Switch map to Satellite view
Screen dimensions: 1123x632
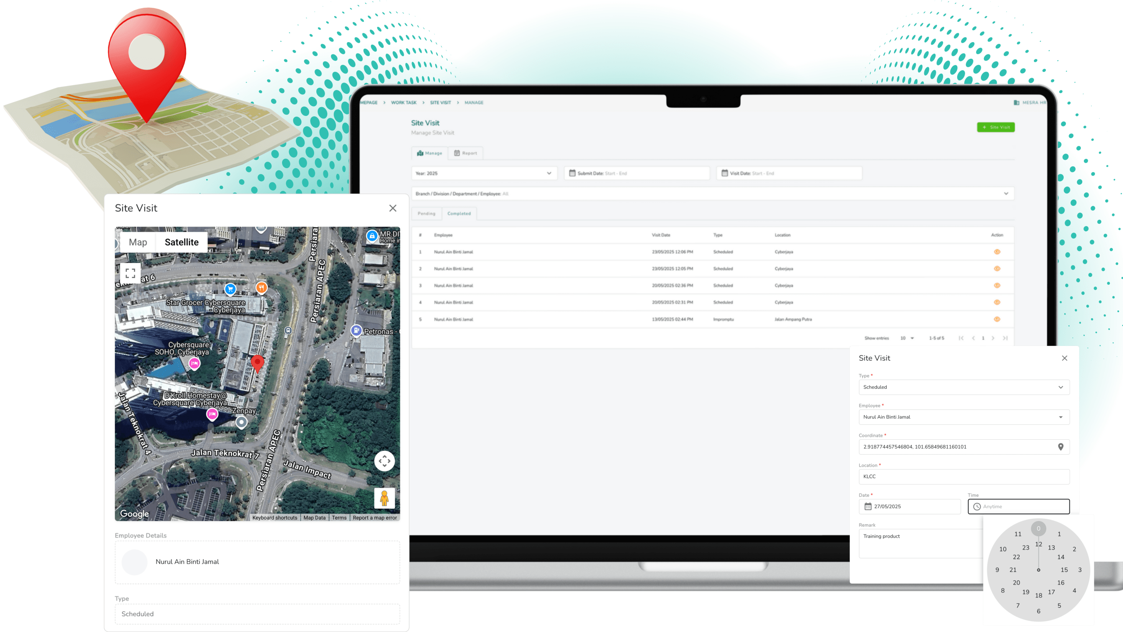pyautogui.click(x=182, y=242)
